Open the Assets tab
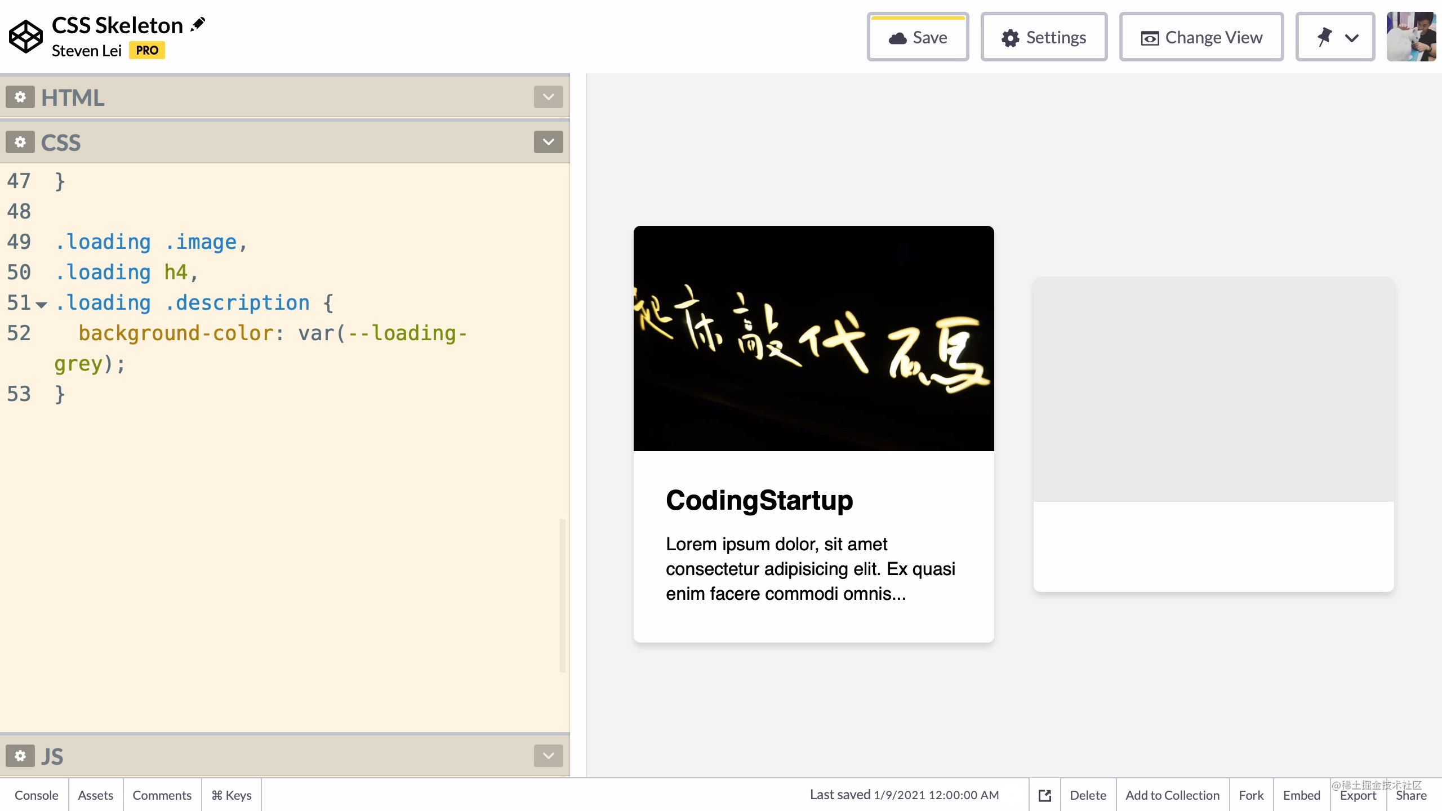1442x811 pixels. click(96, 795)
